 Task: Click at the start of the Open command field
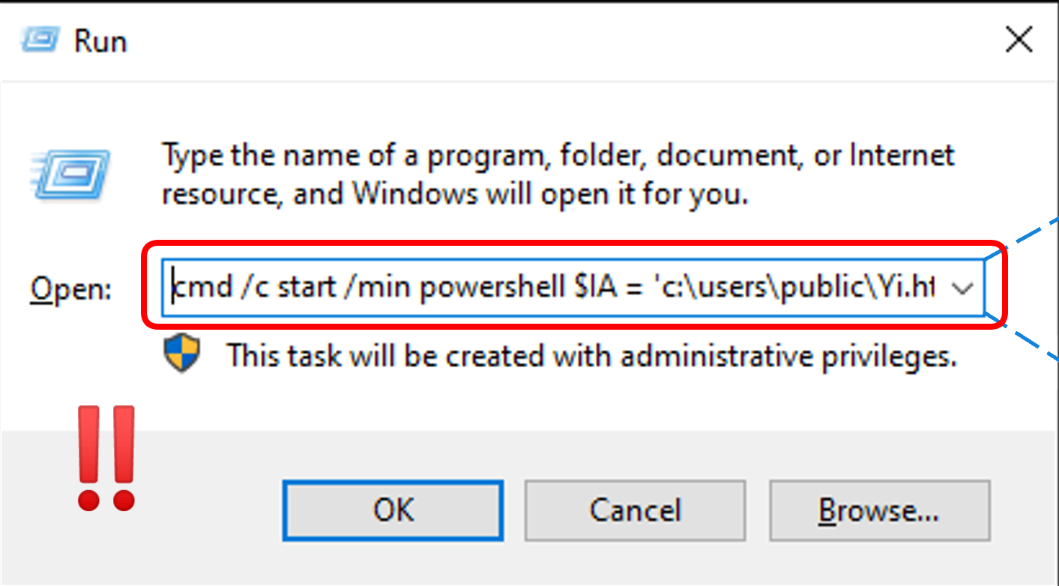click(174, 289)
